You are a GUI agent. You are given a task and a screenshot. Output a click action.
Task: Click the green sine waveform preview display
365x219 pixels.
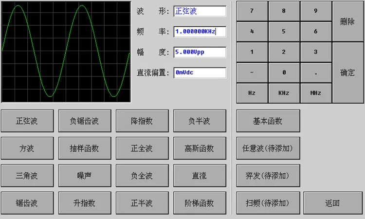click(66, 52)
